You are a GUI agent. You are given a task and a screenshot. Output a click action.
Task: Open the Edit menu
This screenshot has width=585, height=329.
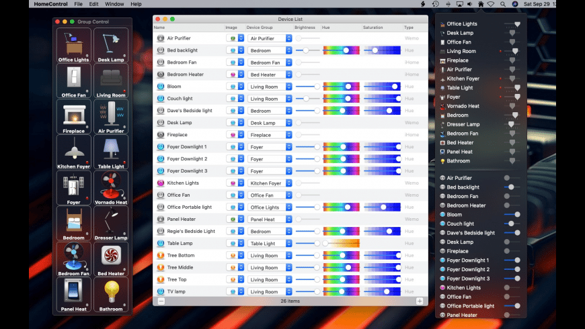coord(93,4)
